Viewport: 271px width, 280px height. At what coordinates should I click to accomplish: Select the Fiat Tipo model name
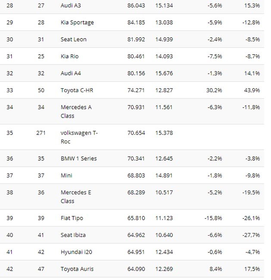pyautogui.click(x=72, y=218)
